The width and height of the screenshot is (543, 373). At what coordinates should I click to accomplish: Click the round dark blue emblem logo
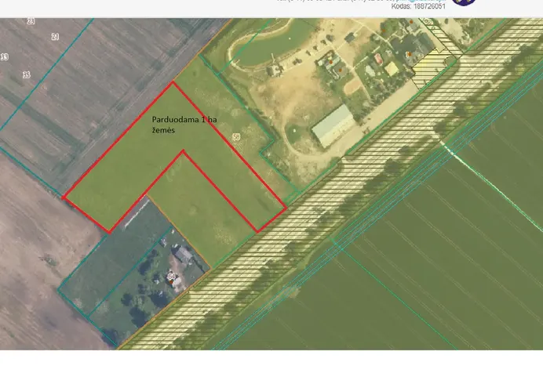[x=464, y=2]
